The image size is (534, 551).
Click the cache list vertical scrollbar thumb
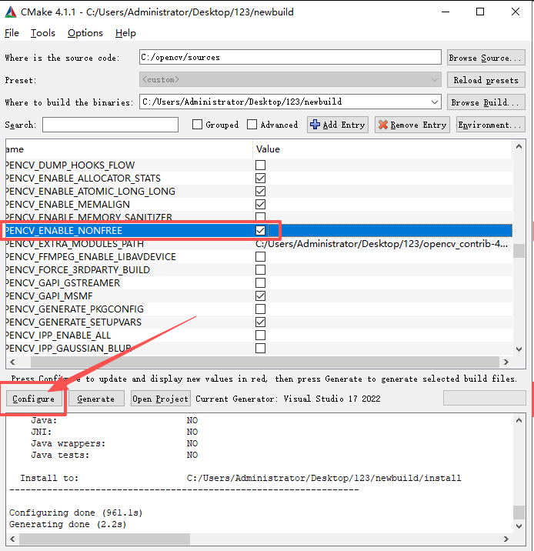[x=519, y=251]
